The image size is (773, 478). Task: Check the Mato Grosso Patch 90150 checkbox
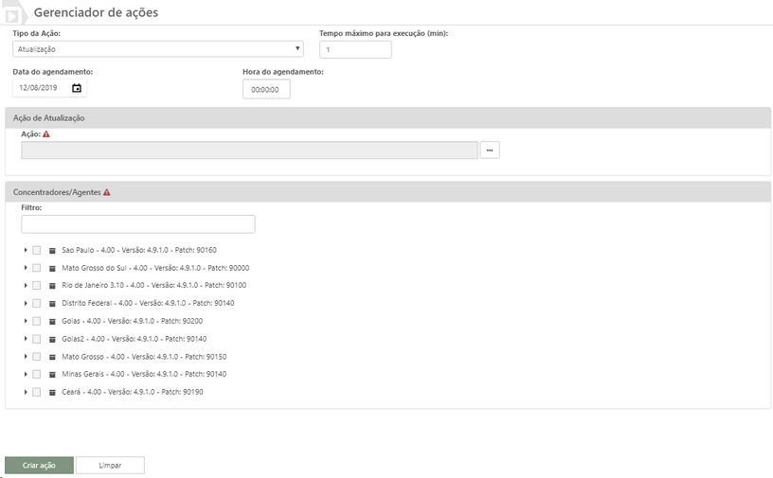(x=37, y=356)
